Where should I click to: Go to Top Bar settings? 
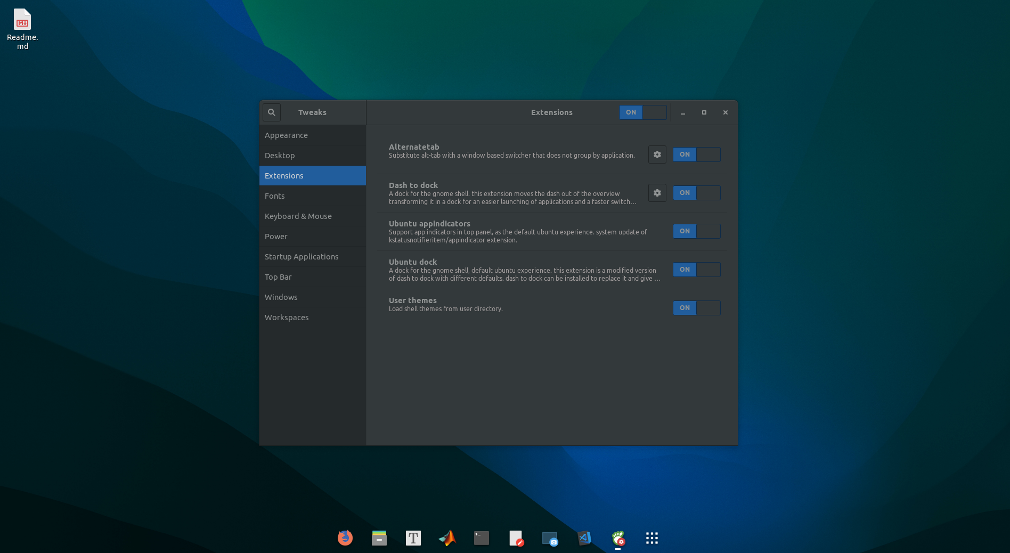click(x=313, y=277)
